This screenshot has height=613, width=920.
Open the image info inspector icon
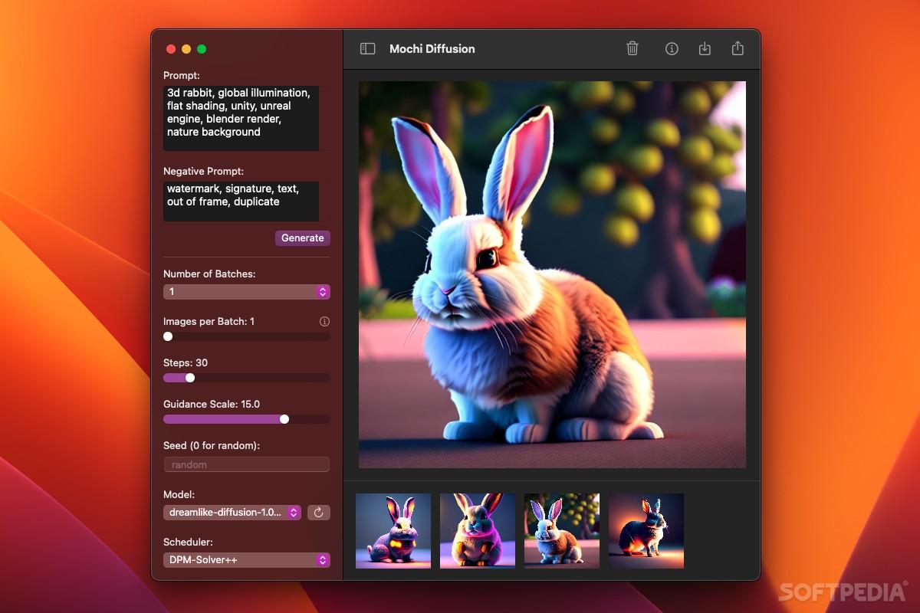pyautogui.click(x=672, y=48)
